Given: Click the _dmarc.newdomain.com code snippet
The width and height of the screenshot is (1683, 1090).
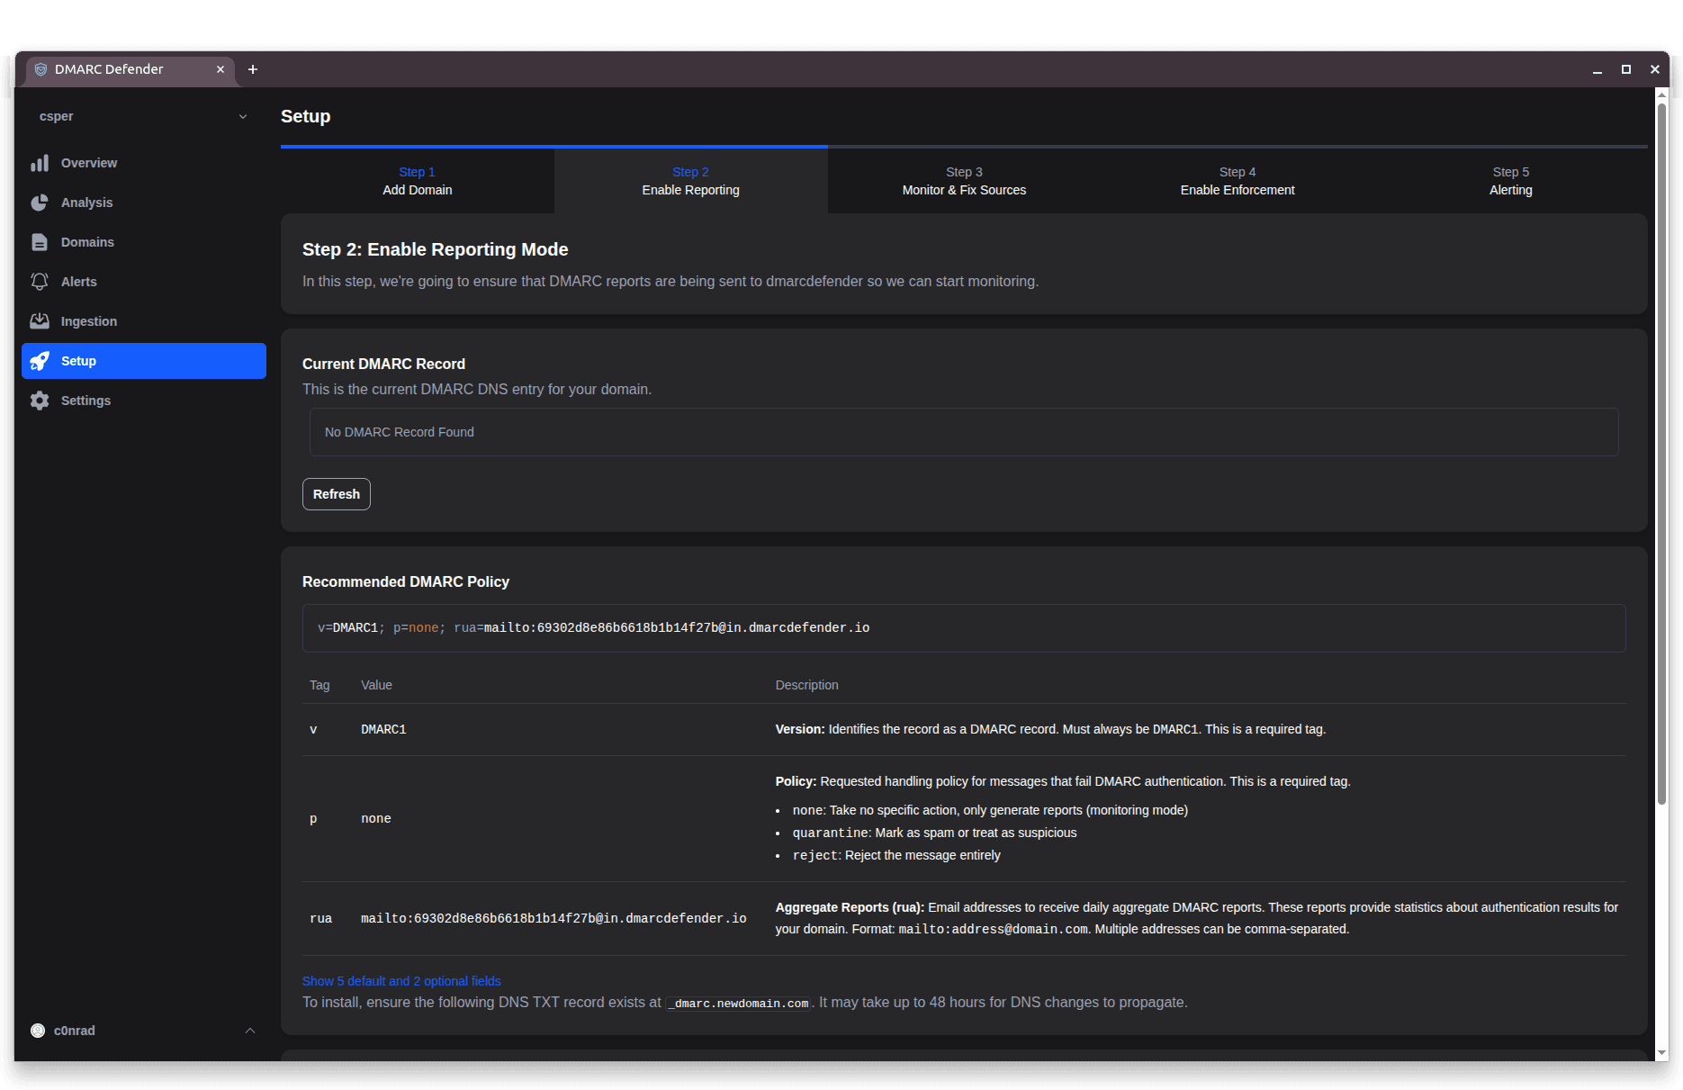Looking at the screenshot, I should (x=737, y=1002).
